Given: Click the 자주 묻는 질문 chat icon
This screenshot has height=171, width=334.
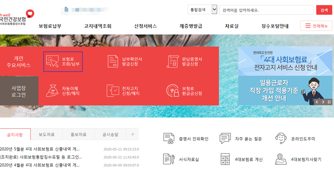Looking at the screenshot, I should click(x=225, y=138).
